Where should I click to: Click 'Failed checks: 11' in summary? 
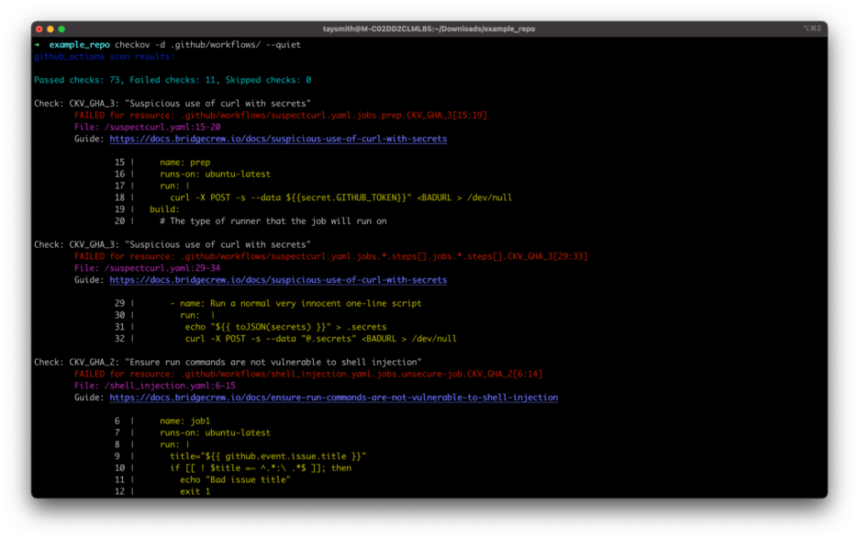[x=173, y=80]
